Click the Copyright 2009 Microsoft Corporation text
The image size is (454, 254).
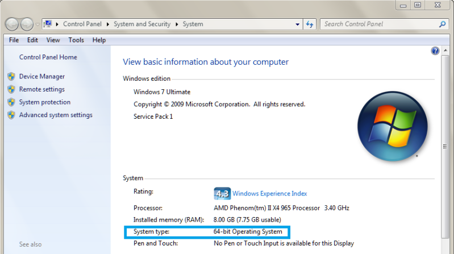[x=219, y=104]
